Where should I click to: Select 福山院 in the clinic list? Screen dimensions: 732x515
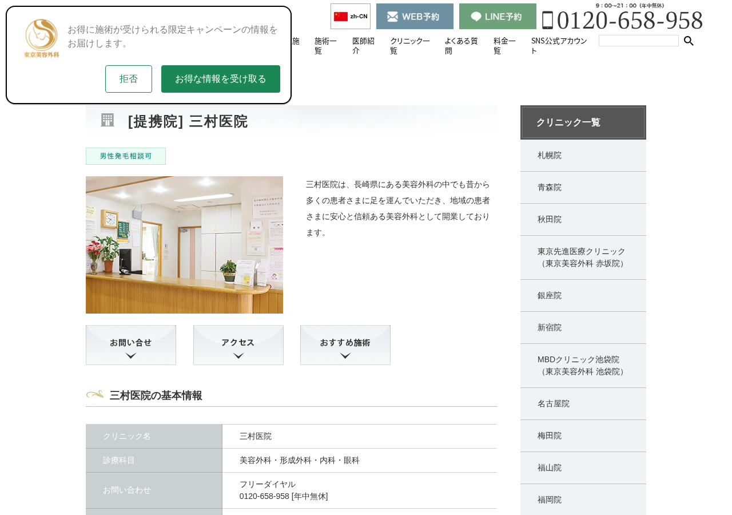click(x=583, y=468)
